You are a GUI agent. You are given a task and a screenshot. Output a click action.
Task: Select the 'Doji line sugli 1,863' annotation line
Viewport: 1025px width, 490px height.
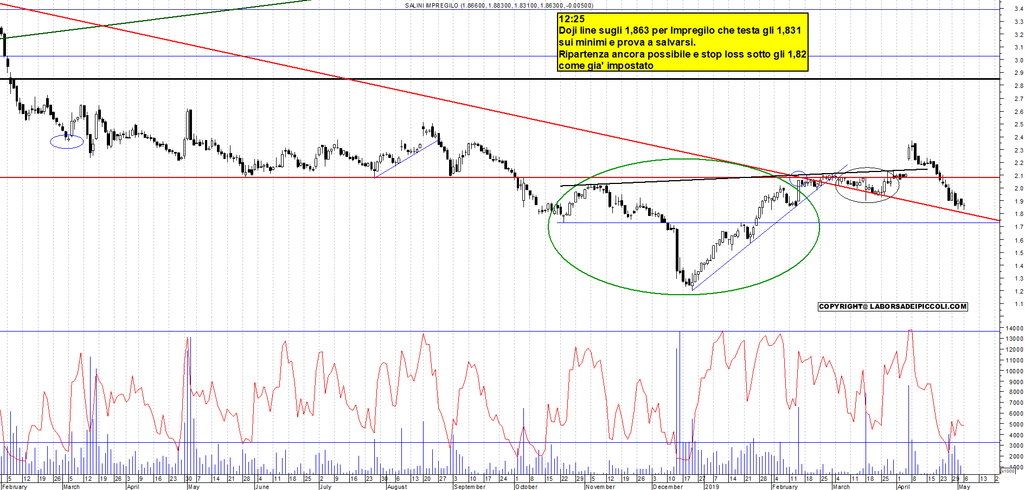(680, 30)
